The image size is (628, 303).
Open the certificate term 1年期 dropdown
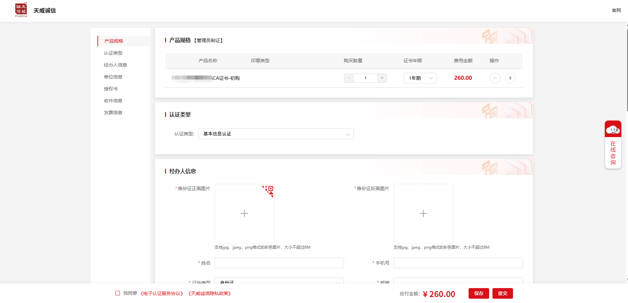(x=420, y=78)
